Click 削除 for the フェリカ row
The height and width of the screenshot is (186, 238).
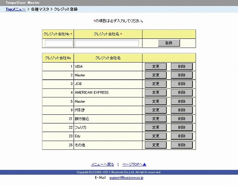coord(182,127)
